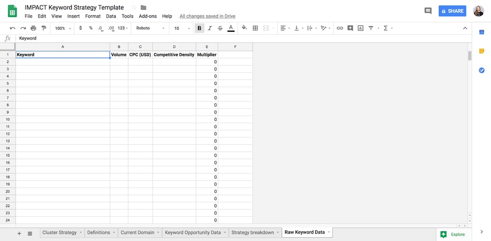This screenshot has height=241, width=491.
Task: Click All changes saved in Drive link
Action: [x=207, y=16]
